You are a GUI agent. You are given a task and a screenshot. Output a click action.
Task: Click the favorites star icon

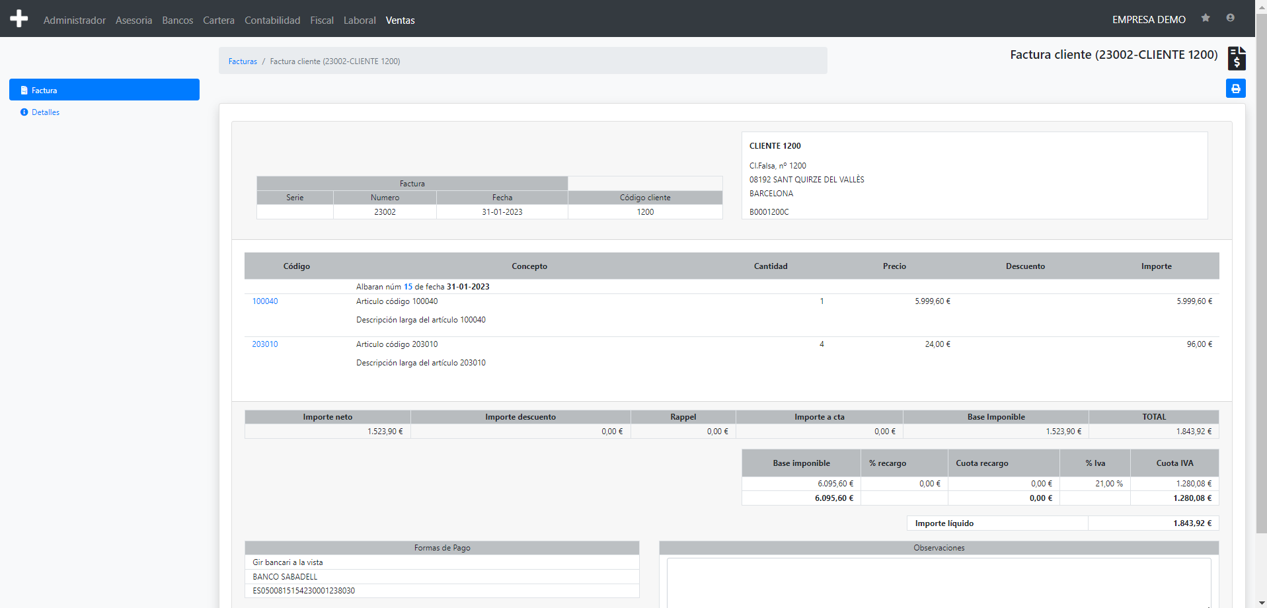pyautogui.click(x=1206, y=18)
